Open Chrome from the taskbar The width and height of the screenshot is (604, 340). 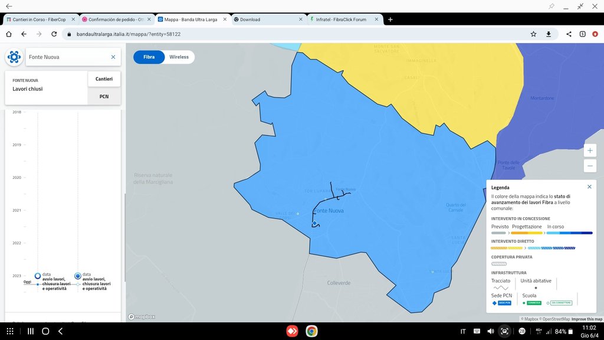point(311,331)
